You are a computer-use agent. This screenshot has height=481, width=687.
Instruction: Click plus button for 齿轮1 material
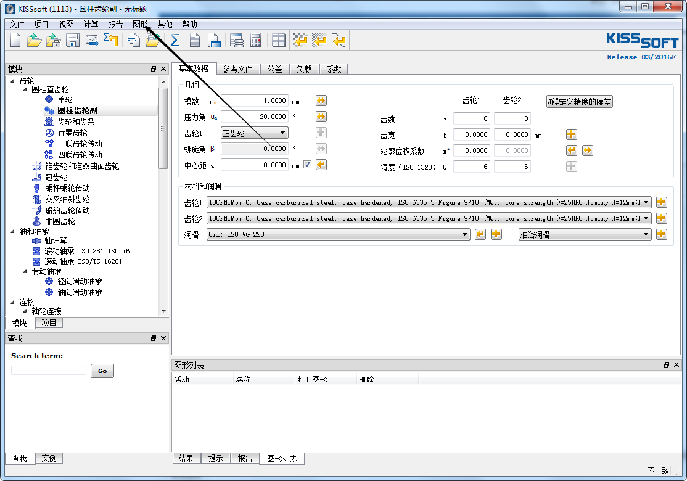click(x=662, y=202)
